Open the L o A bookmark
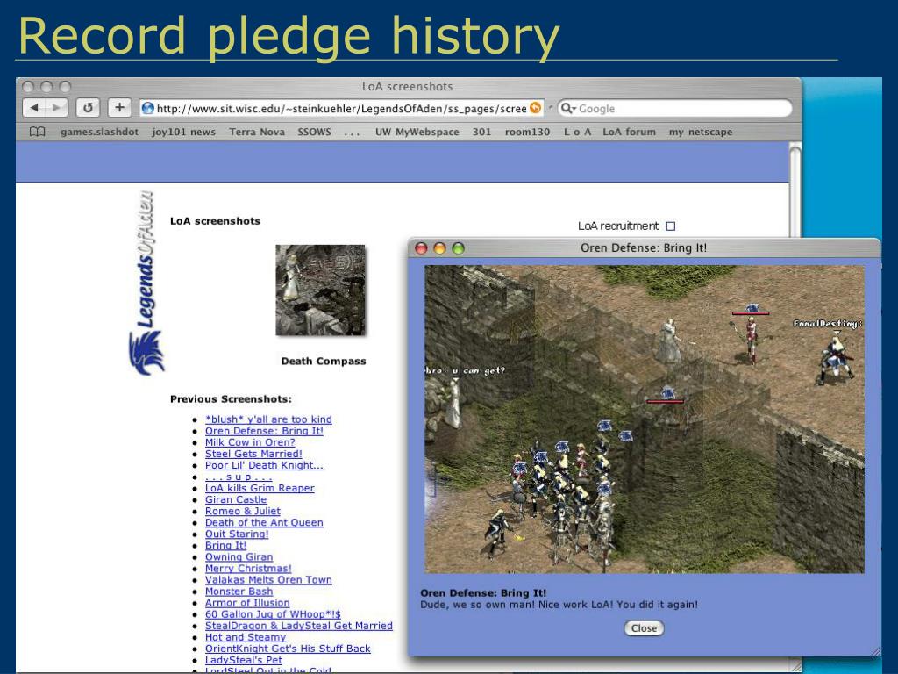898x674 pixels. pos(577,132)
